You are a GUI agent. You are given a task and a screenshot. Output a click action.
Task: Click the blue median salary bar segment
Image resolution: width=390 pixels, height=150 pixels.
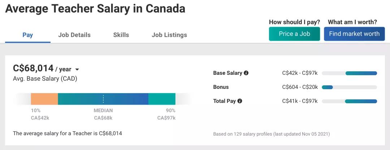click(123, 99)
